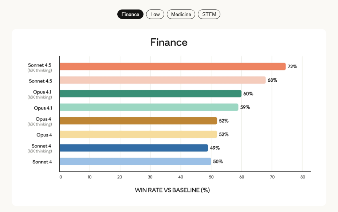Click the dark blue Sonnet 4 thinking bar
This screenshot has width=338, height=212.
point(134,148)
